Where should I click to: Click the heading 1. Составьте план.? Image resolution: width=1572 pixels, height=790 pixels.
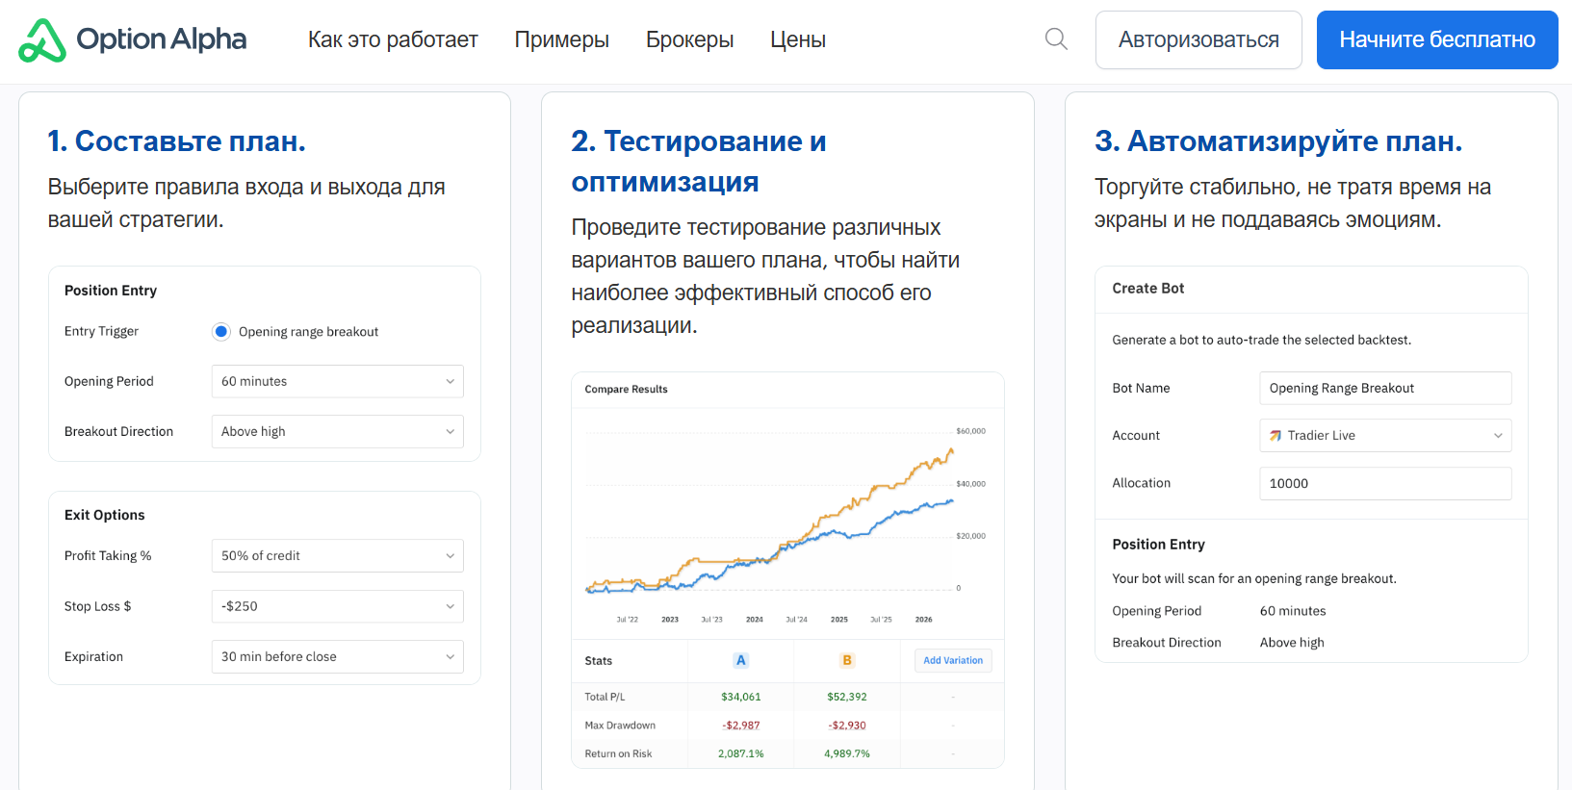tap(177, 141)
